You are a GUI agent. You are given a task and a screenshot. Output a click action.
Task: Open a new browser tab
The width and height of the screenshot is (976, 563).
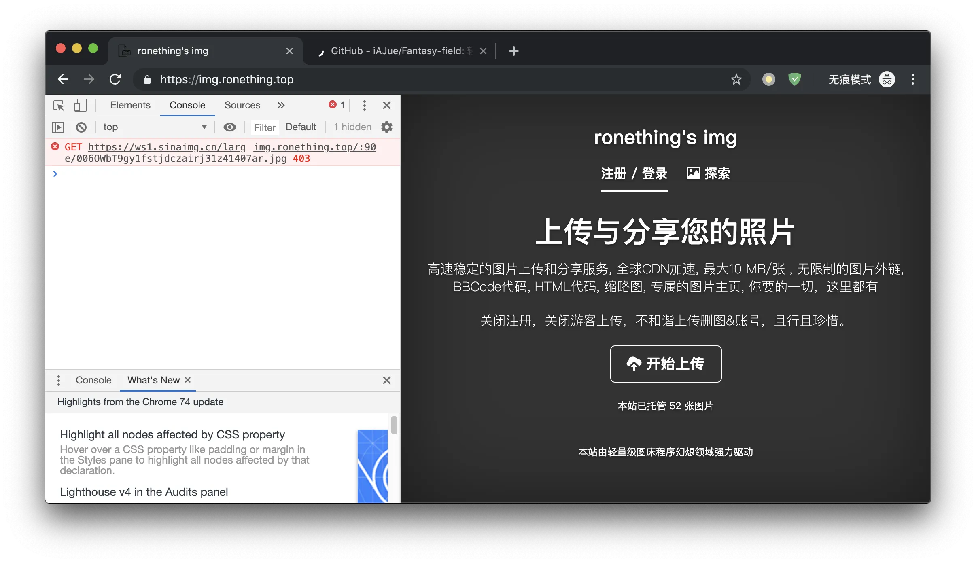pos(513,51)
